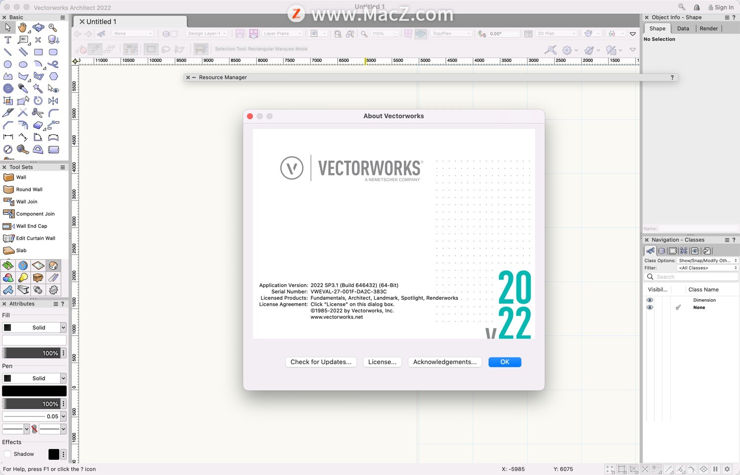Open the Site Planning tool set icon
This screenshot has width=740, height=475.
(8, 266)
